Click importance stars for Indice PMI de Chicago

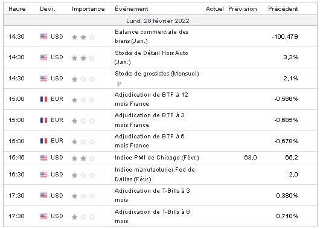83,158
